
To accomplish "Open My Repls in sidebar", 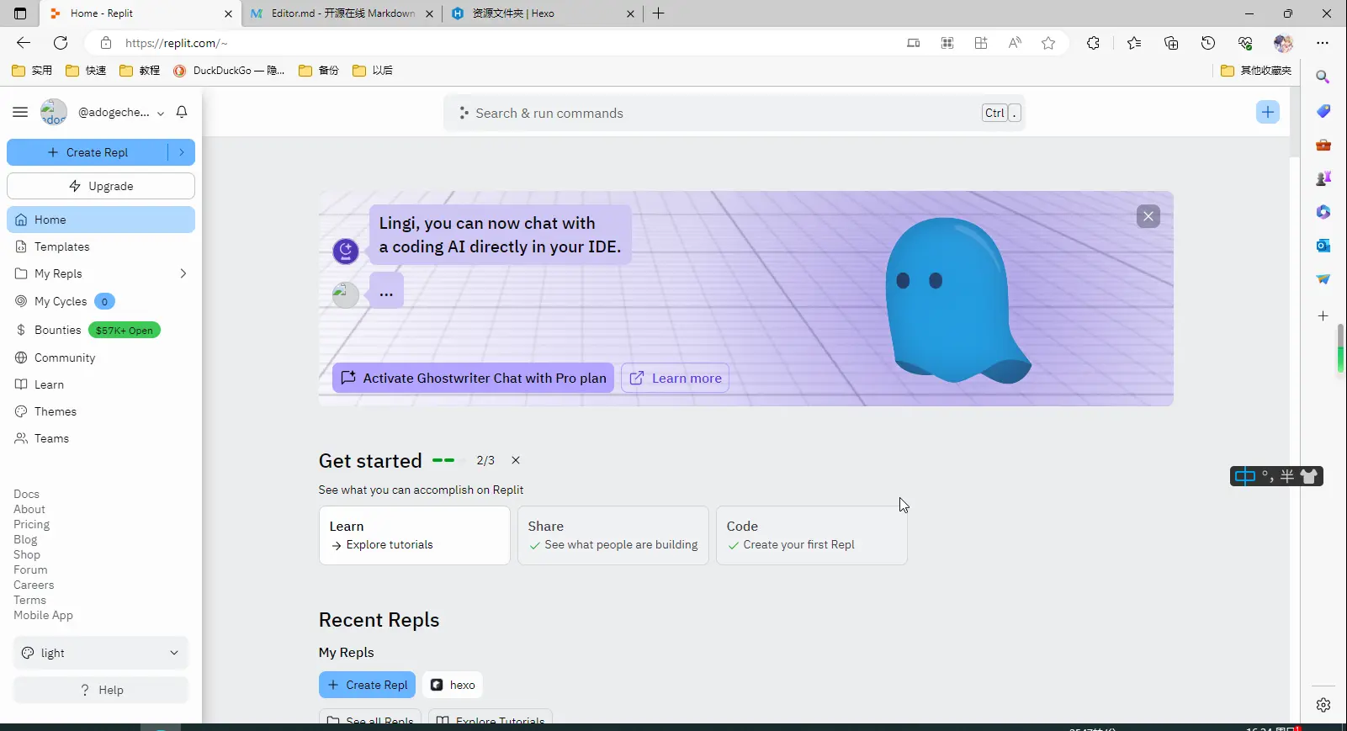I will pos(58,273).
